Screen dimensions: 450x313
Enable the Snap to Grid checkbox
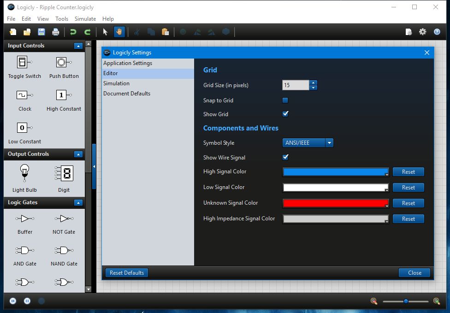tap(285, 100)
